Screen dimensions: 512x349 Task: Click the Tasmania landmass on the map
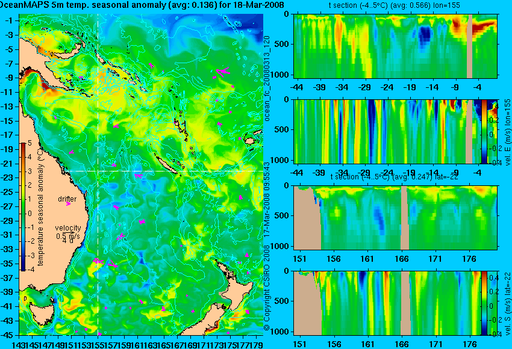[x=42, y=314]
